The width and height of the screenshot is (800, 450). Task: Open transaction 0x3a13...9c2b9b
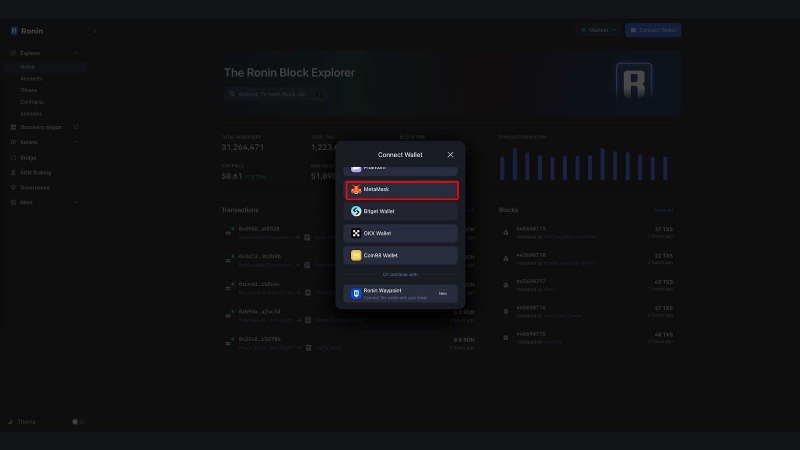coord(259,256)
